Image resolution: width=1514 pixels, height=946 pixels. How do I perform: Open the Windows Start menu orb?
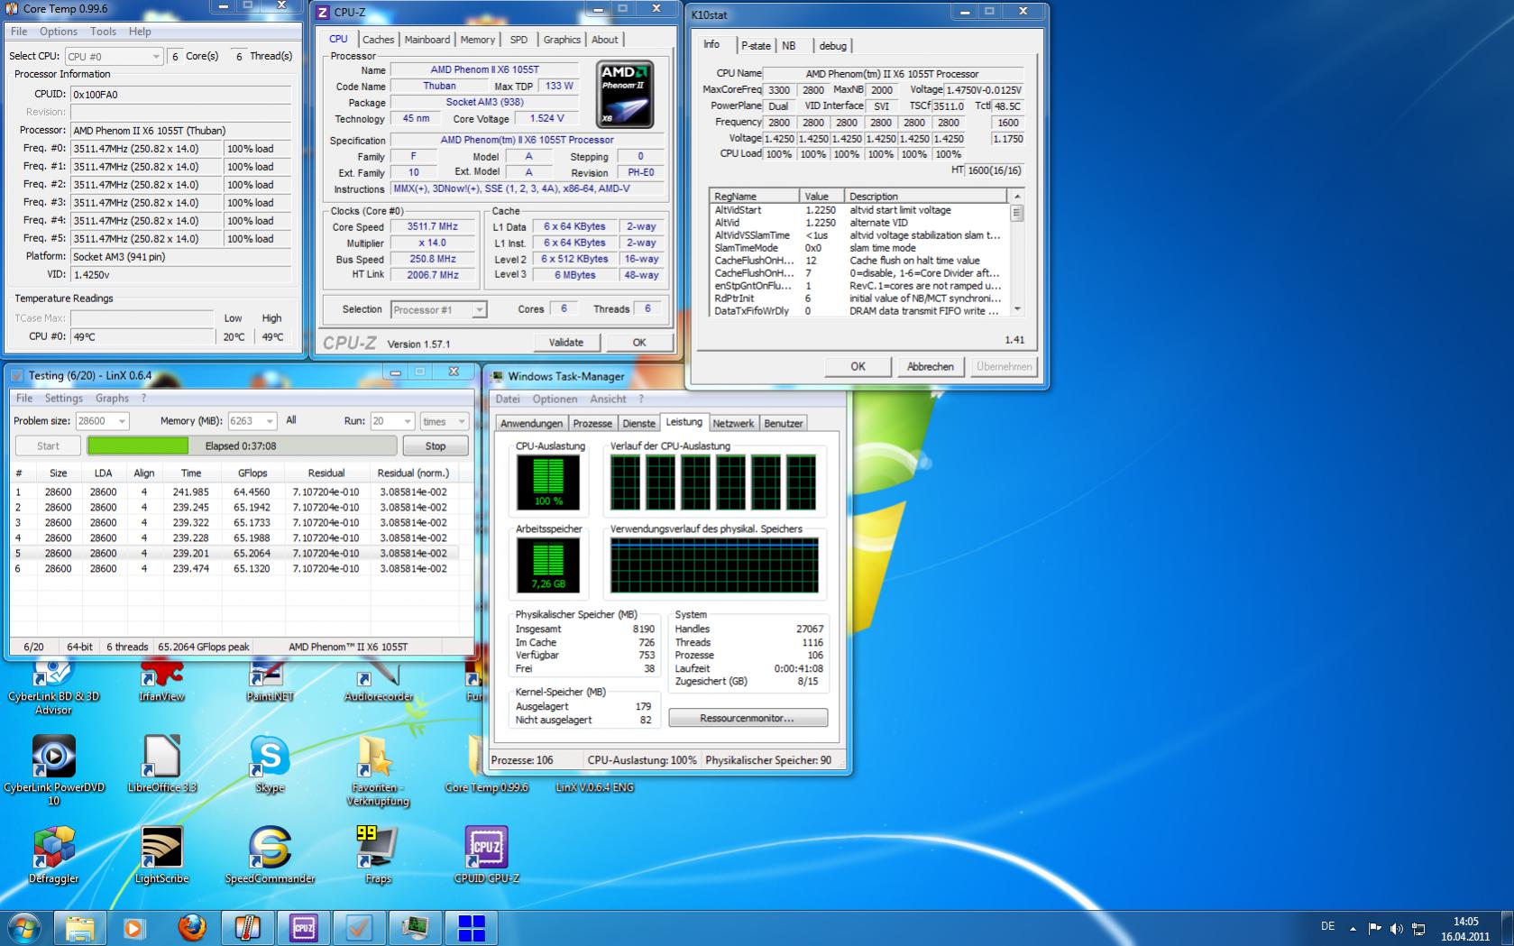click(x=24, y=928)
